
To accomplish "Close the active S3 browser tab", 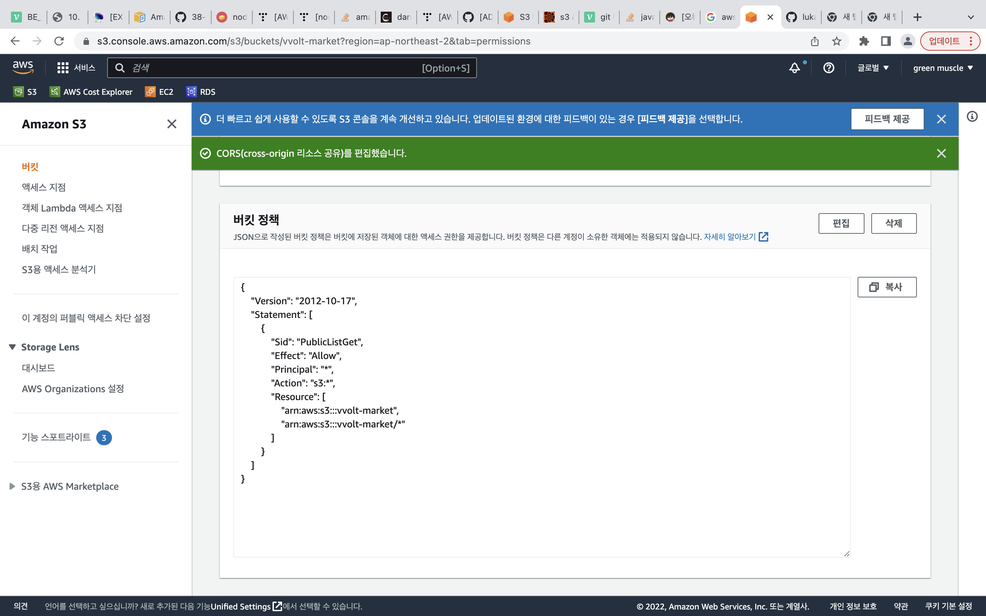I will (770, 17).
